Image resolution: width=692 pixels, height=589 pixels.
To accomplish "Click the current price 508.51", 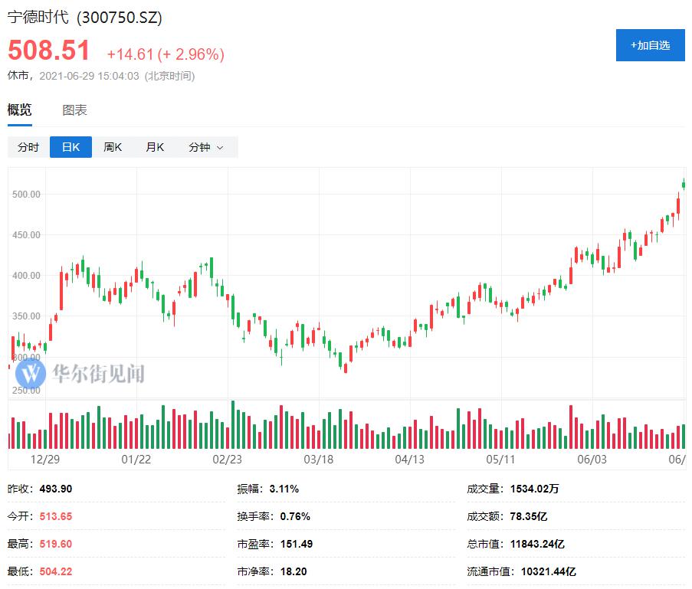I will [x=49, y=51].
